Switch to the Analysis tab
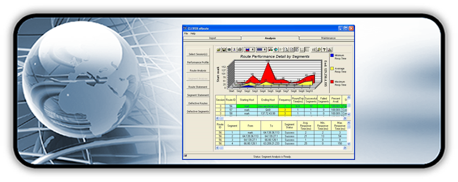Screen dimensions: 458x182 click(x=270, y=38)
